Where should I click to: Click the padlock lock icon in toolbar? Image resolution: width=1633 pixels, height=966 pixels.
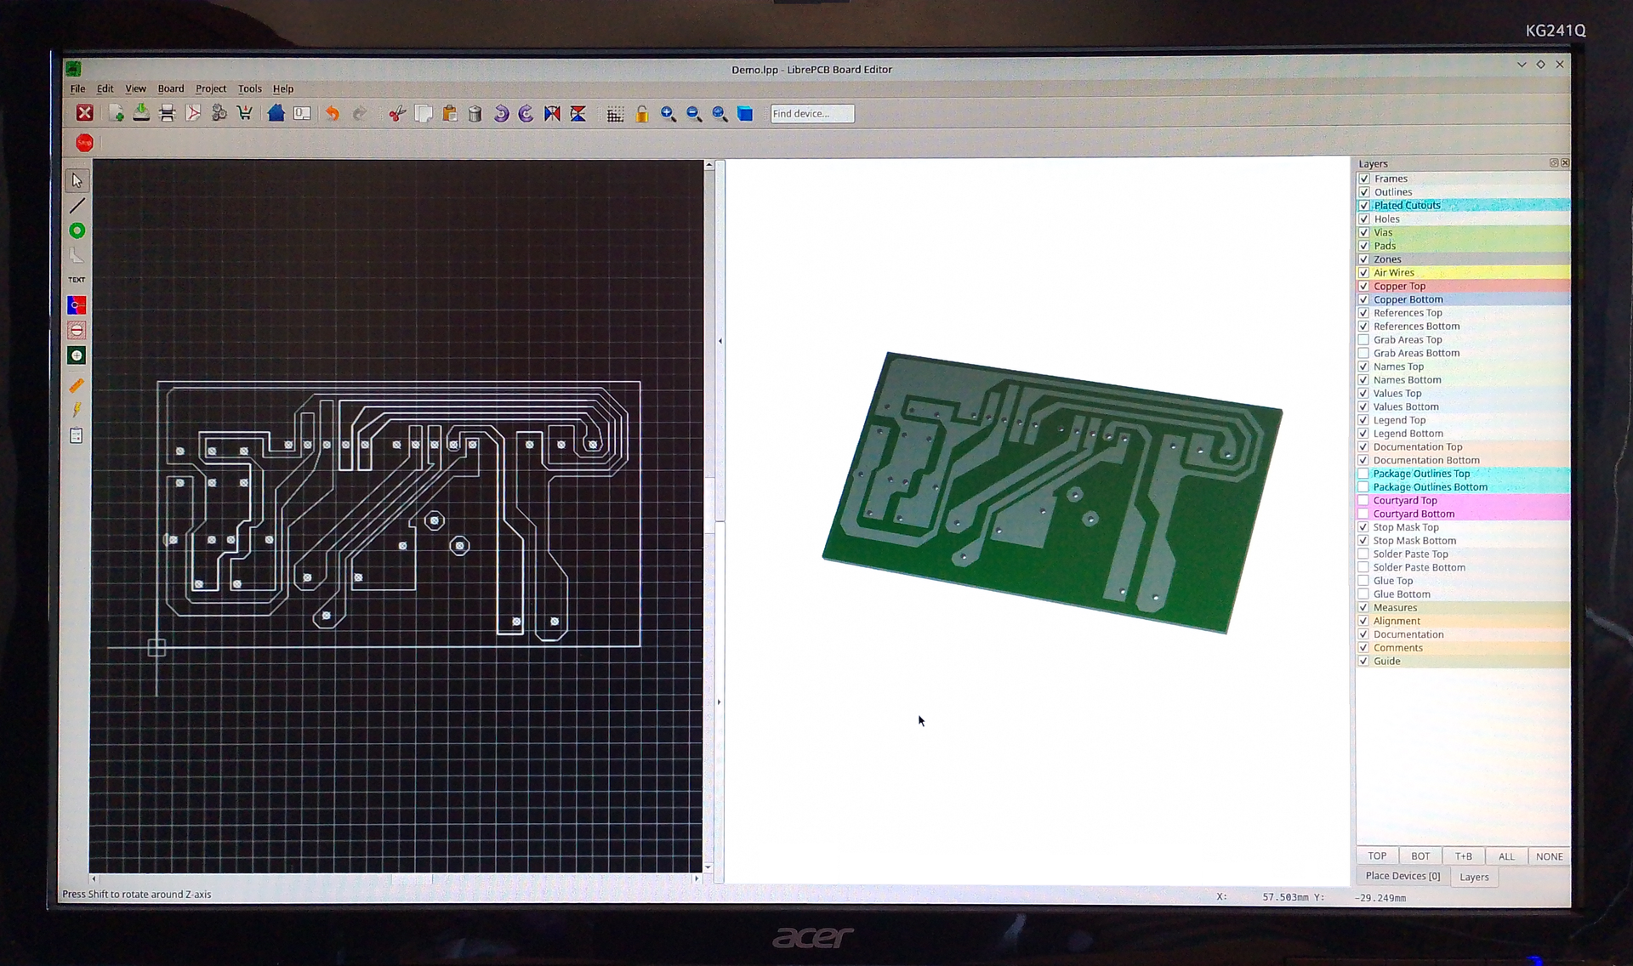[x=642, y=114]
